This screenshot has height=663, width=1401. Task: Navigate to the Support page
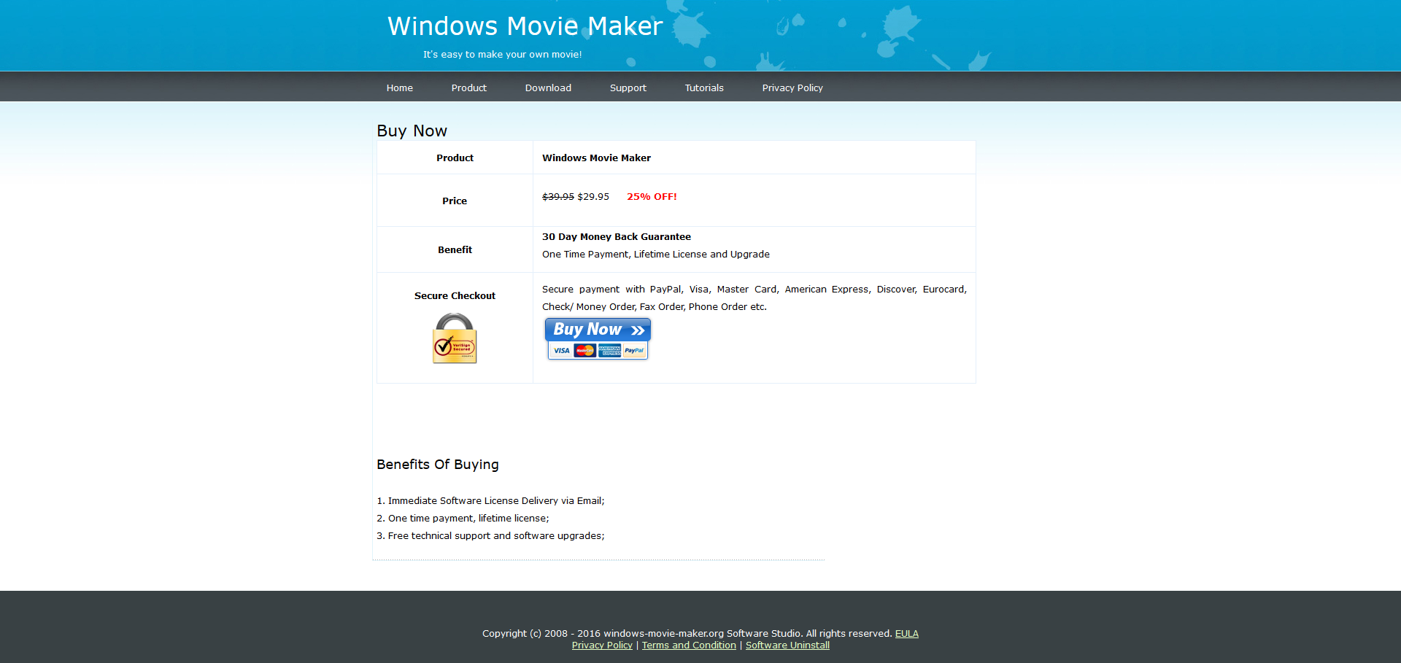coord(628,88)
